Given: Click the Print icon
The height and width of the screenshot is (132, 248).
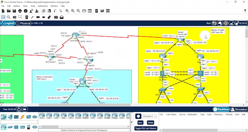Looking at the screenshot, I should point(20,11).
